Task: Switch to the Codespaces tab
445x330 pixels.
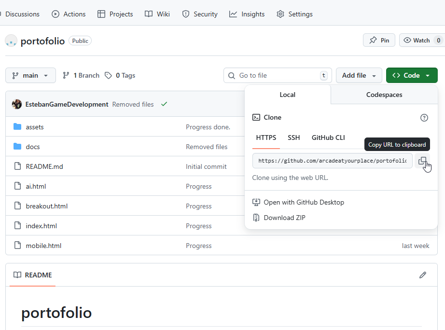Action: click(x=384, y=95)
